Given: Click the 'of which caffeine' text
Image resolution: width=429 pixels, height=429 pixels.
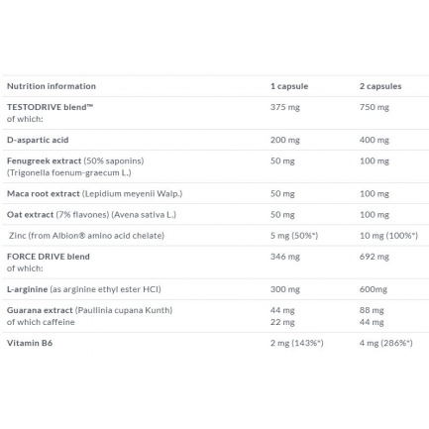Looking at the screenshot, I should 41,322.
